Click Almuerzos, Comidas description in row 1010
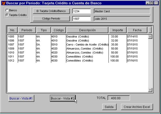Image resolution: width=161 pixels, height=114 pixels. tap(85, 53)
